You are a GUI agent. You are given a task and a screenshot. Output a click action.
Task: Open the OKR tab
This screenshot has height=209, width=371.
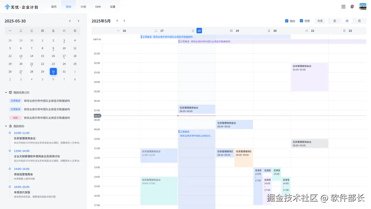(98, 7)
